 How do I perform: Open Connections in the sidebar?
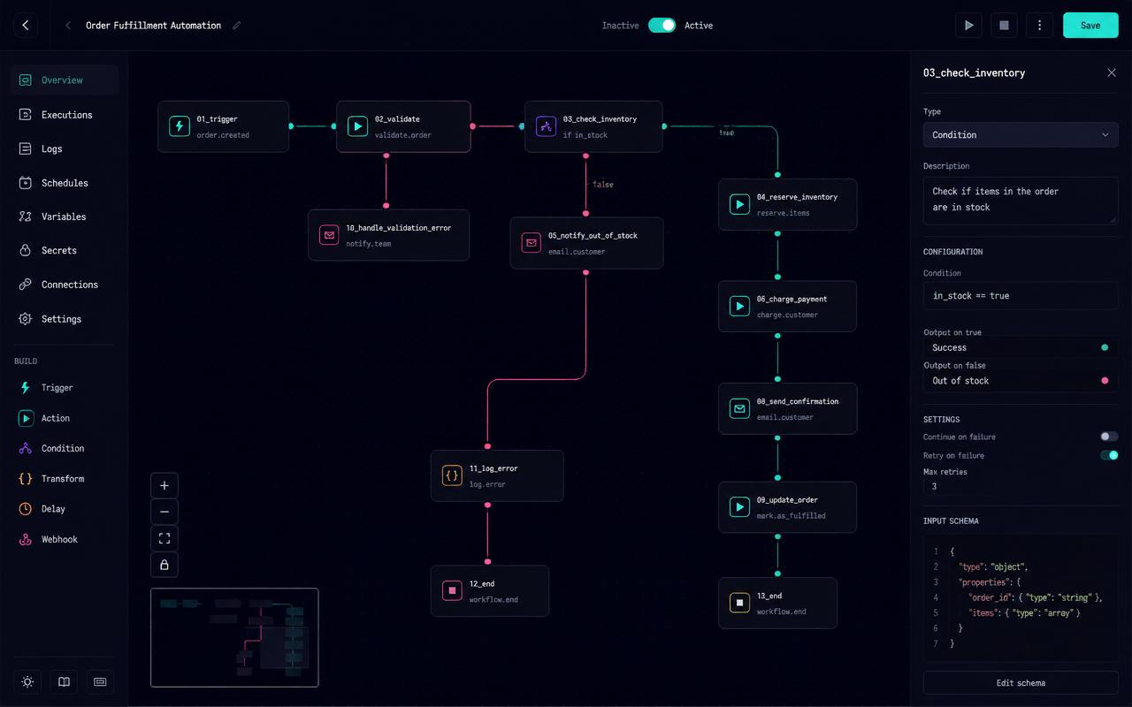click(65, 285)
